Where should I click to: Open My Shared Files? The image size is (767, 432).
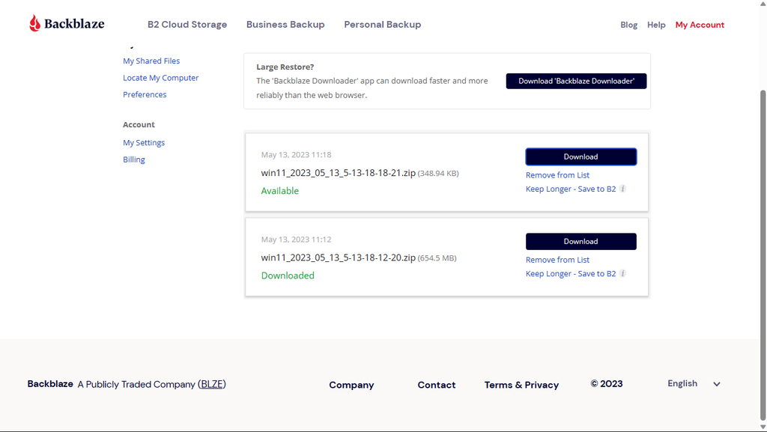[151, 61]
